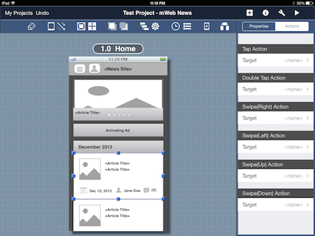Select second article thumbnail placeholder
315x236 pixels.
(90, 215)
